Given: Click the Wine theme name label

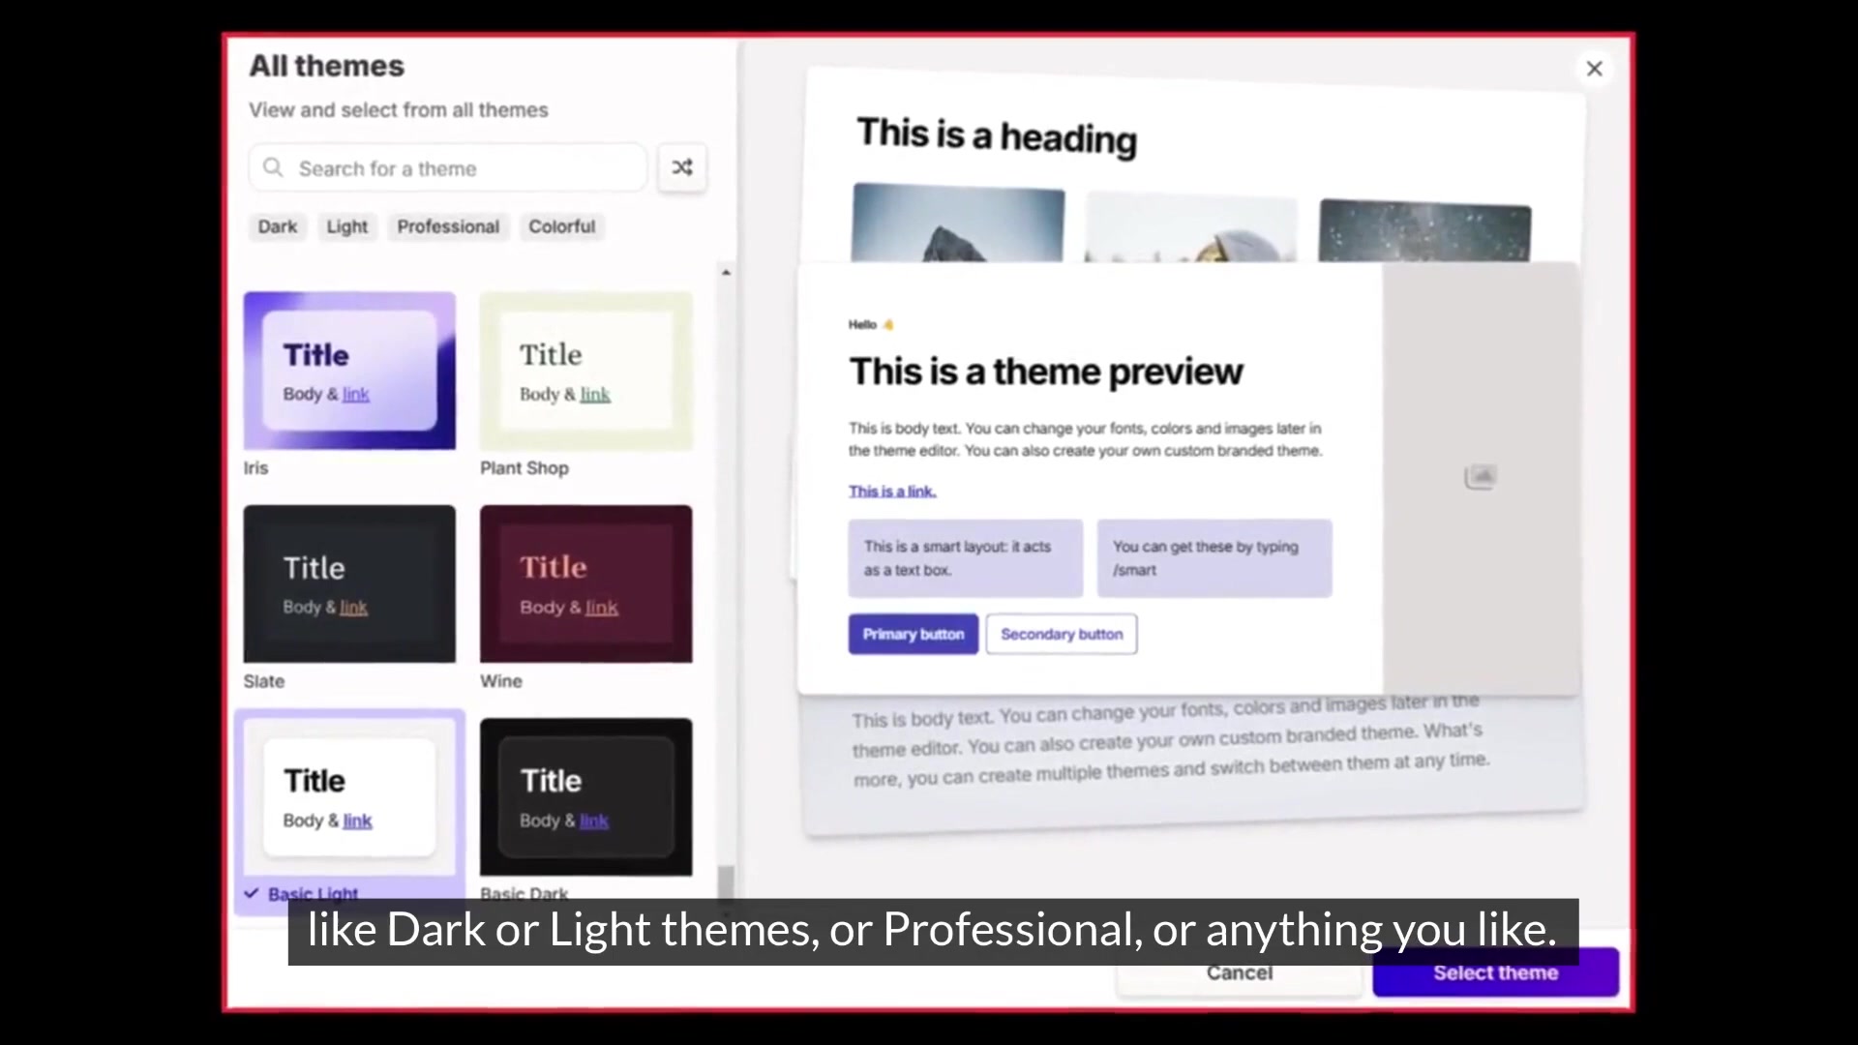Looking at the screenshot, I should [x=501, y=680].
